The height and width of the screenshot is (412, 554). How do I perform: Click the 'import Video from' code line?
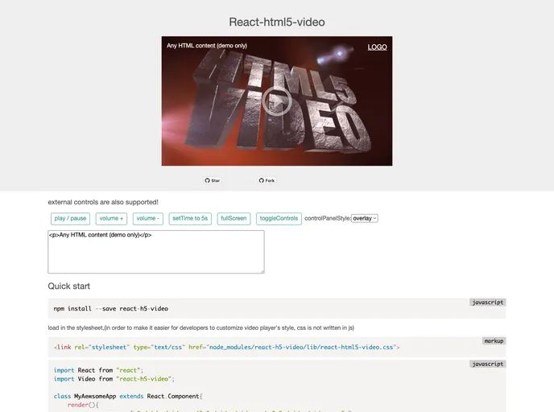(114, 379)
